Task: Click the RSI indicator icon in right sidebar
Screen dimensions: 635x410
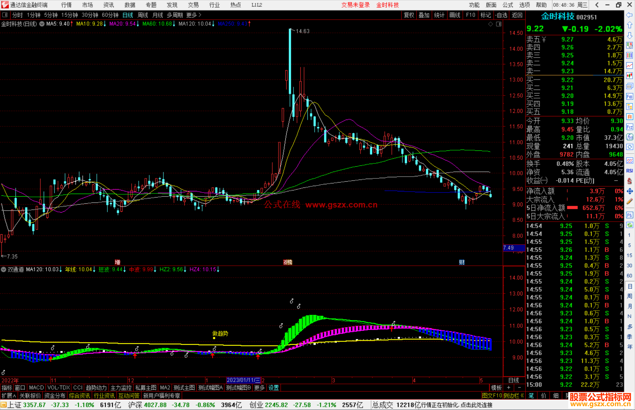Action: coord(629,171)
